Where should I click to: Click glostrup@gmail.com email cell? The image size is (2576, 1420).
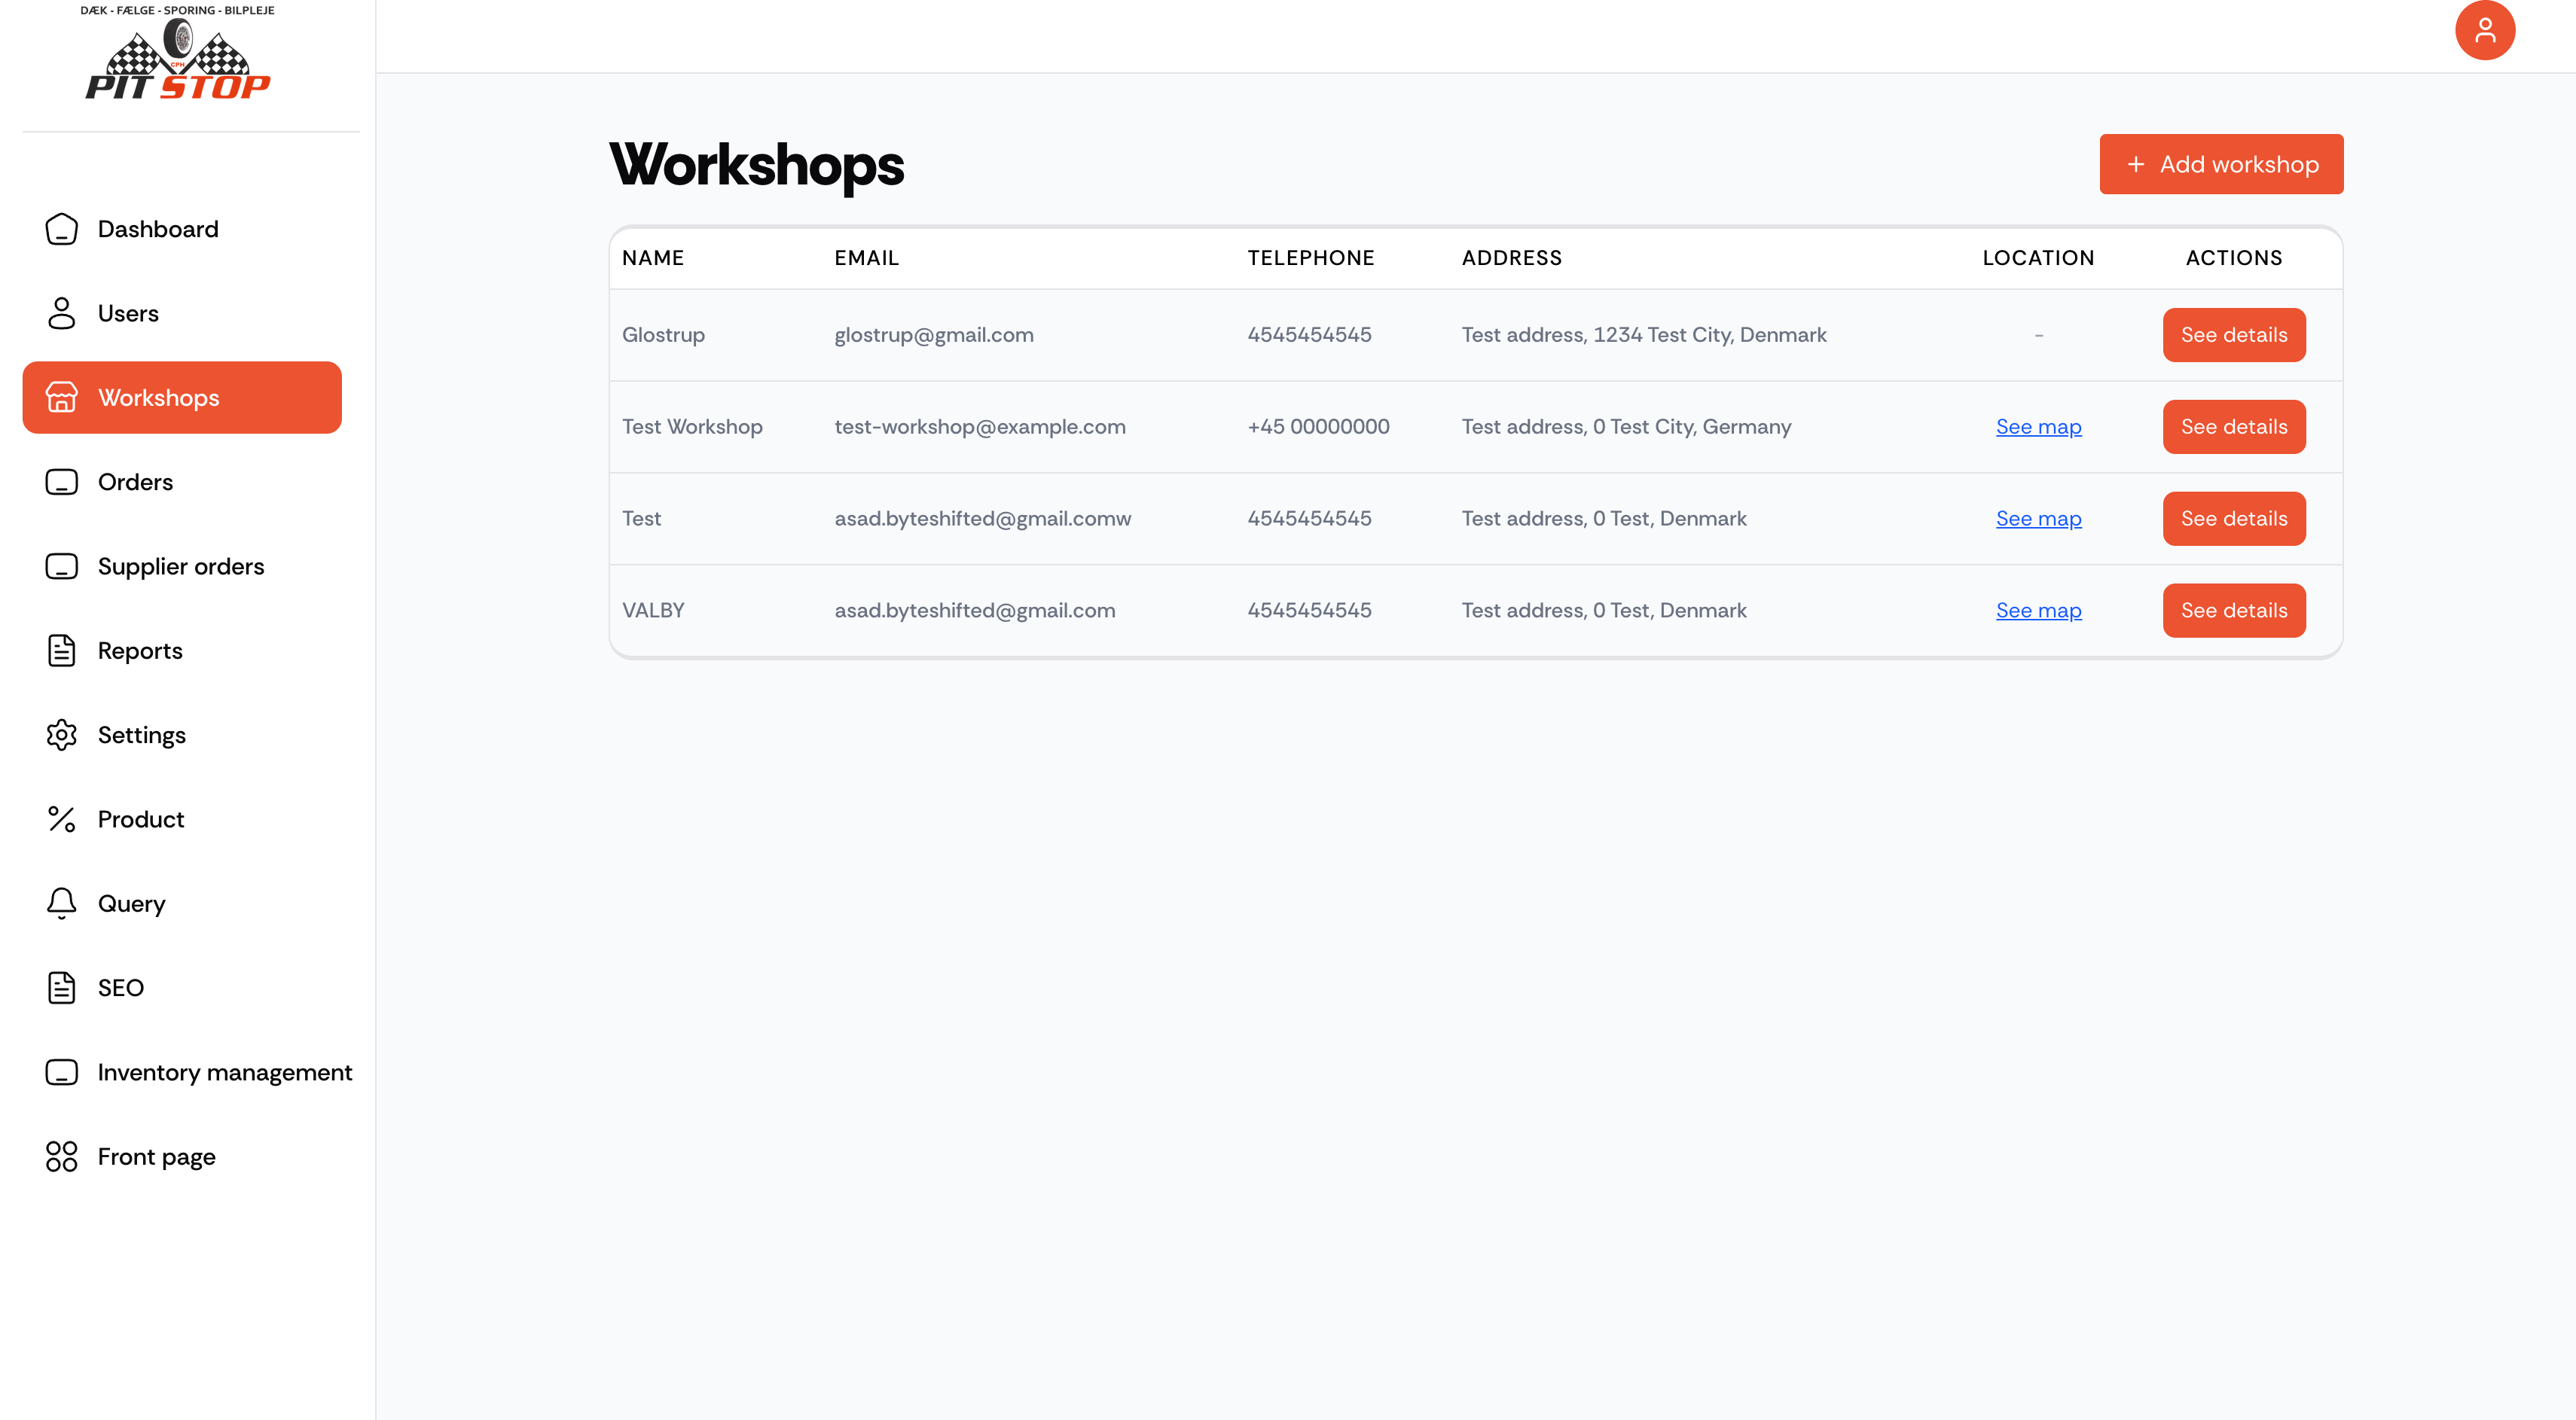point(934,335)
